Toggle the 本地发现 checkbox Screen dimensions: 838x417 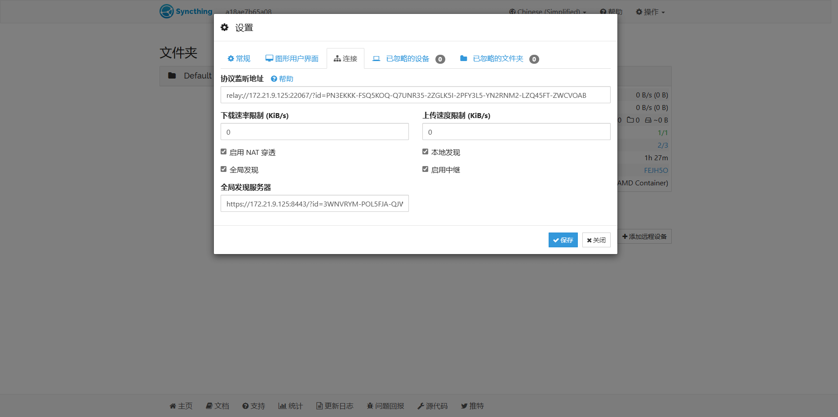(x=426, y=152)
